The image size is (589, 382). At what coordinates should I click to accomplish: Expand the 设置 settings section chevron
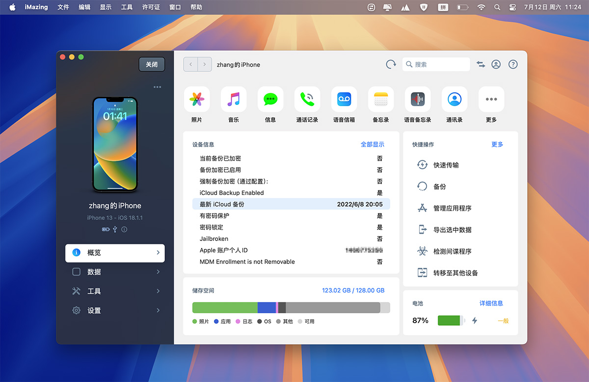point(158,310)
